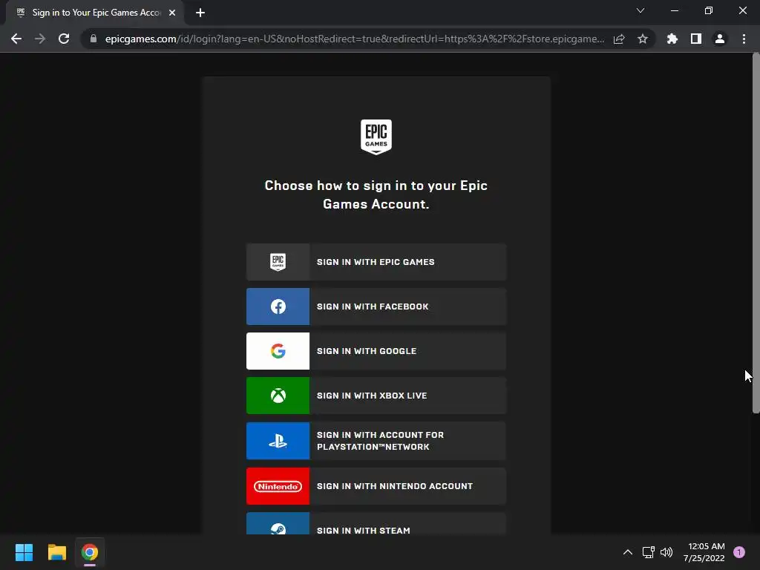The image size is (760, 570).
Task: Click the Facebook logo tile
Action: tap(278, 307)
